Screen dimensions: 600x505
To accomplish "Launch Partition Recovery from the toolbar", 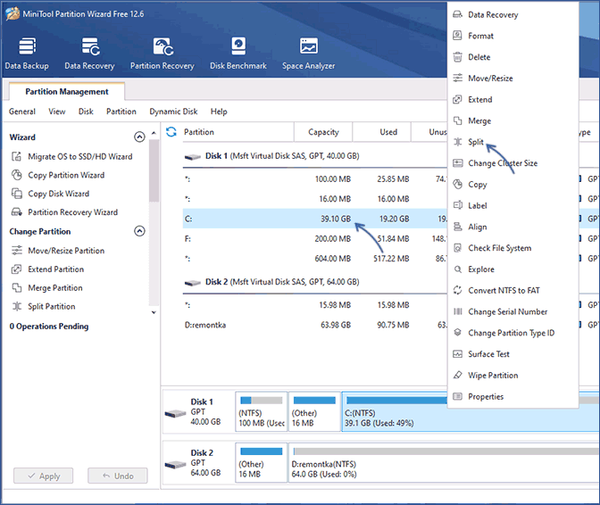I will pyautogui.click(x=162, y=54).
